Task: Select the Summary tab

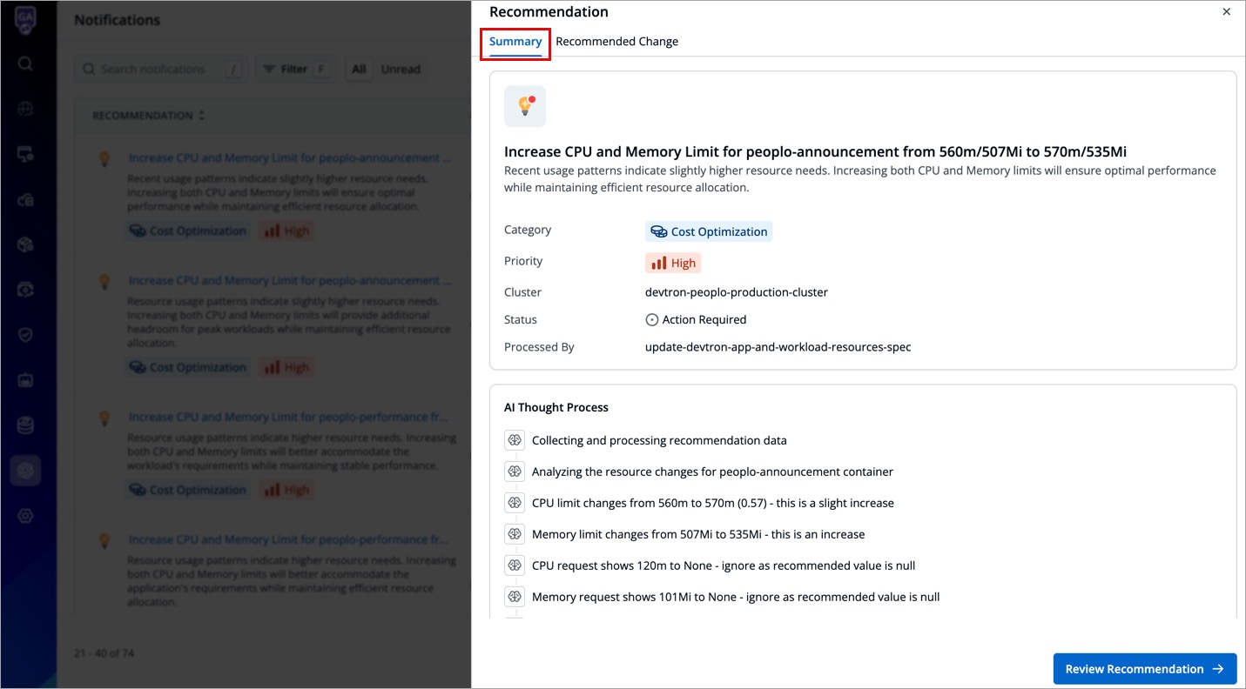Action: [x=515, y=42]
